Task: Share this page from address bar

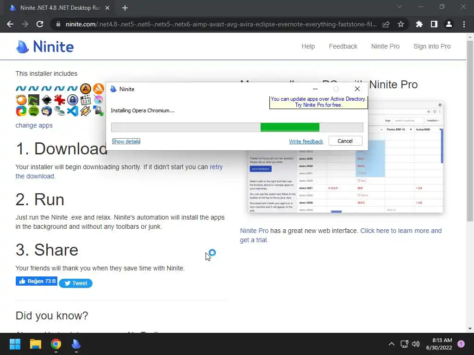Action: tap(386, 24)
